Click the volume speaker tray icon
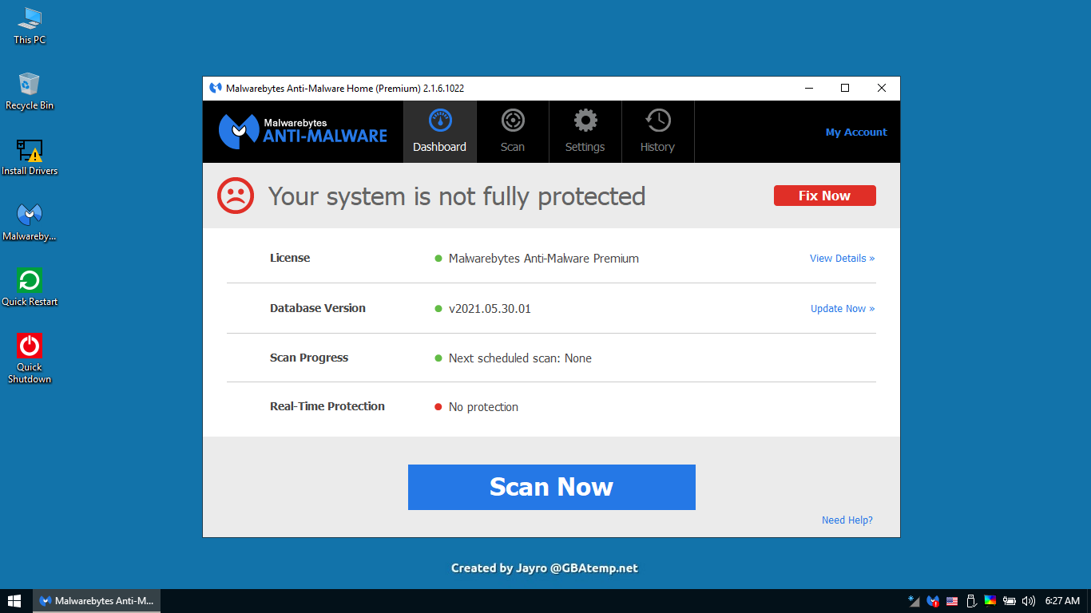 [1029, 601]
